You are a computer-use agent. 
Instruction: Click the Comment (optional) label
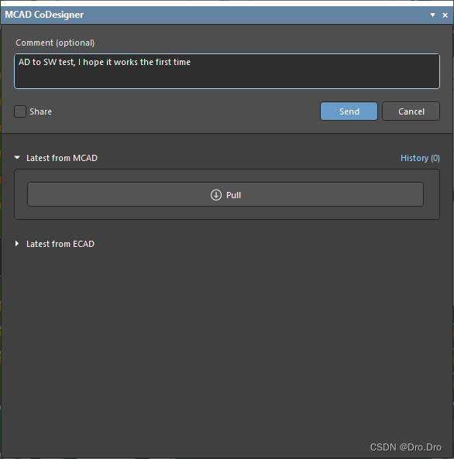click(x=55, y=43)
